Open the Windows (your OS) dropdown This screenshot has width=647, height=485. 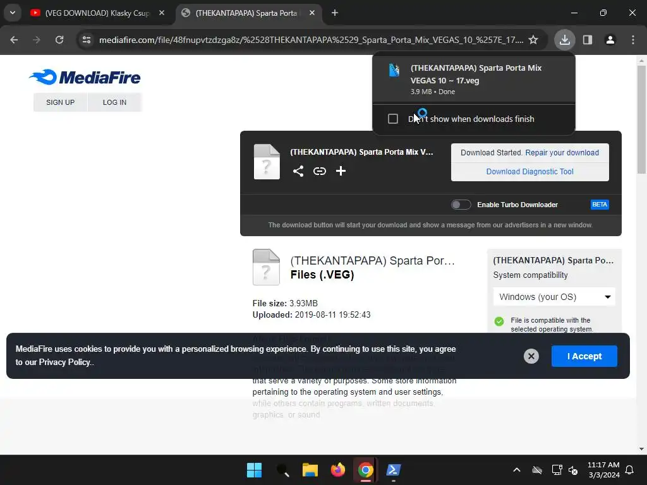point(554,297)
